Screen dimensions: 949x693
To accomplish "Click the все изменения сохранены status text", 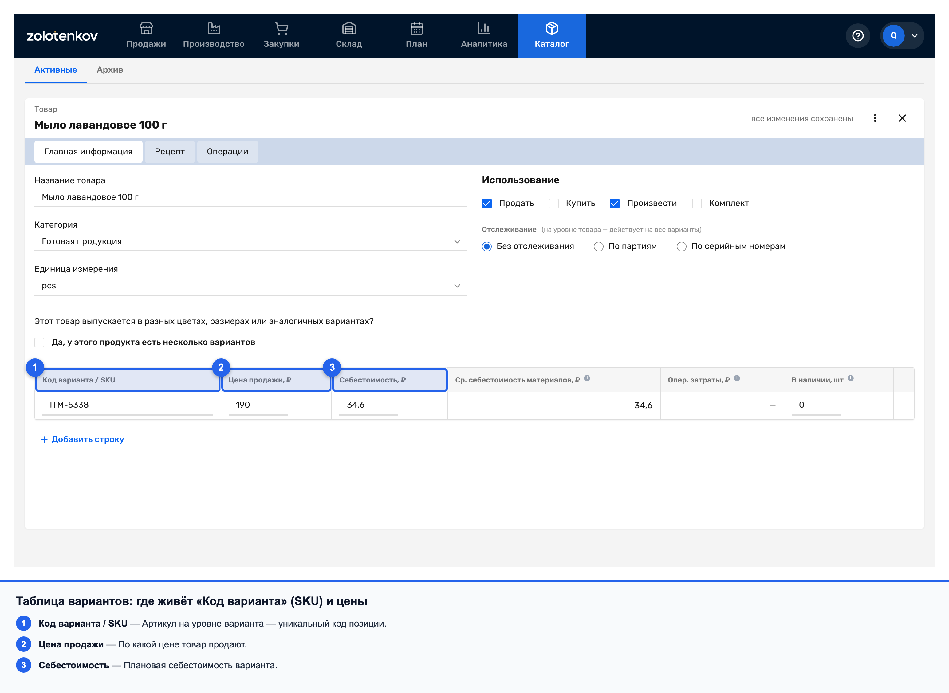I will (x=802, y=119).
